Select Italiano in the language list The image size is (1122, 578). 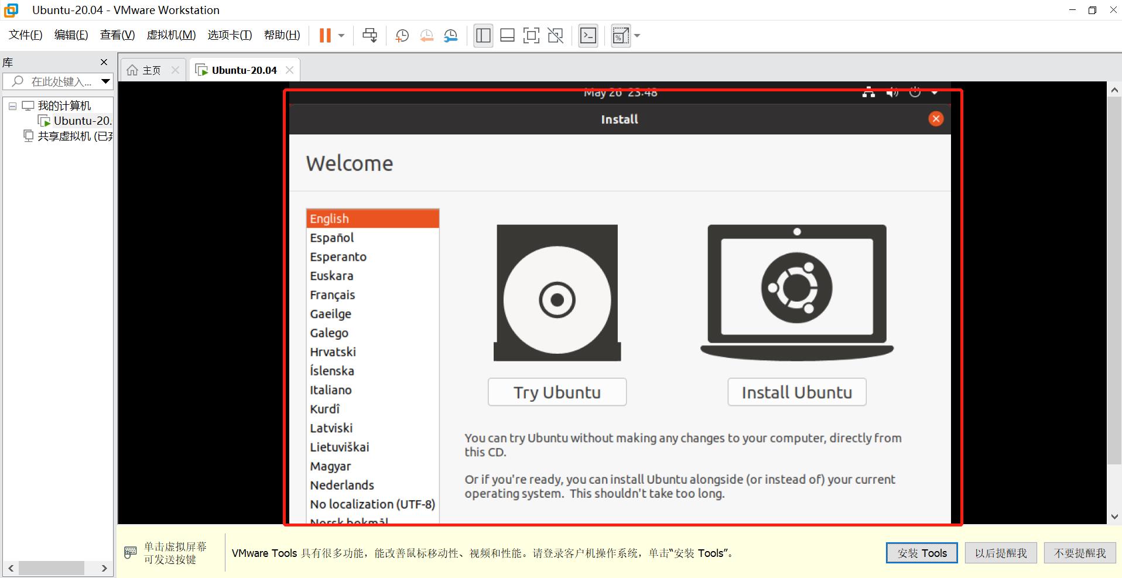(x=372, y=390)
